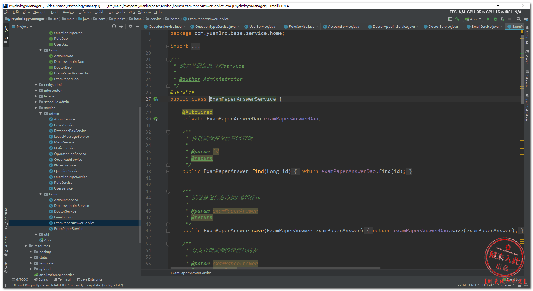Screen dimensions: 533x291
Task: Open the App run configuration dropdown
Action: click(473, 19)
